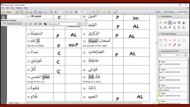Collapse the Drawing Markups section
This screenshot has width=190, height=107.
[x=160, y=34]
